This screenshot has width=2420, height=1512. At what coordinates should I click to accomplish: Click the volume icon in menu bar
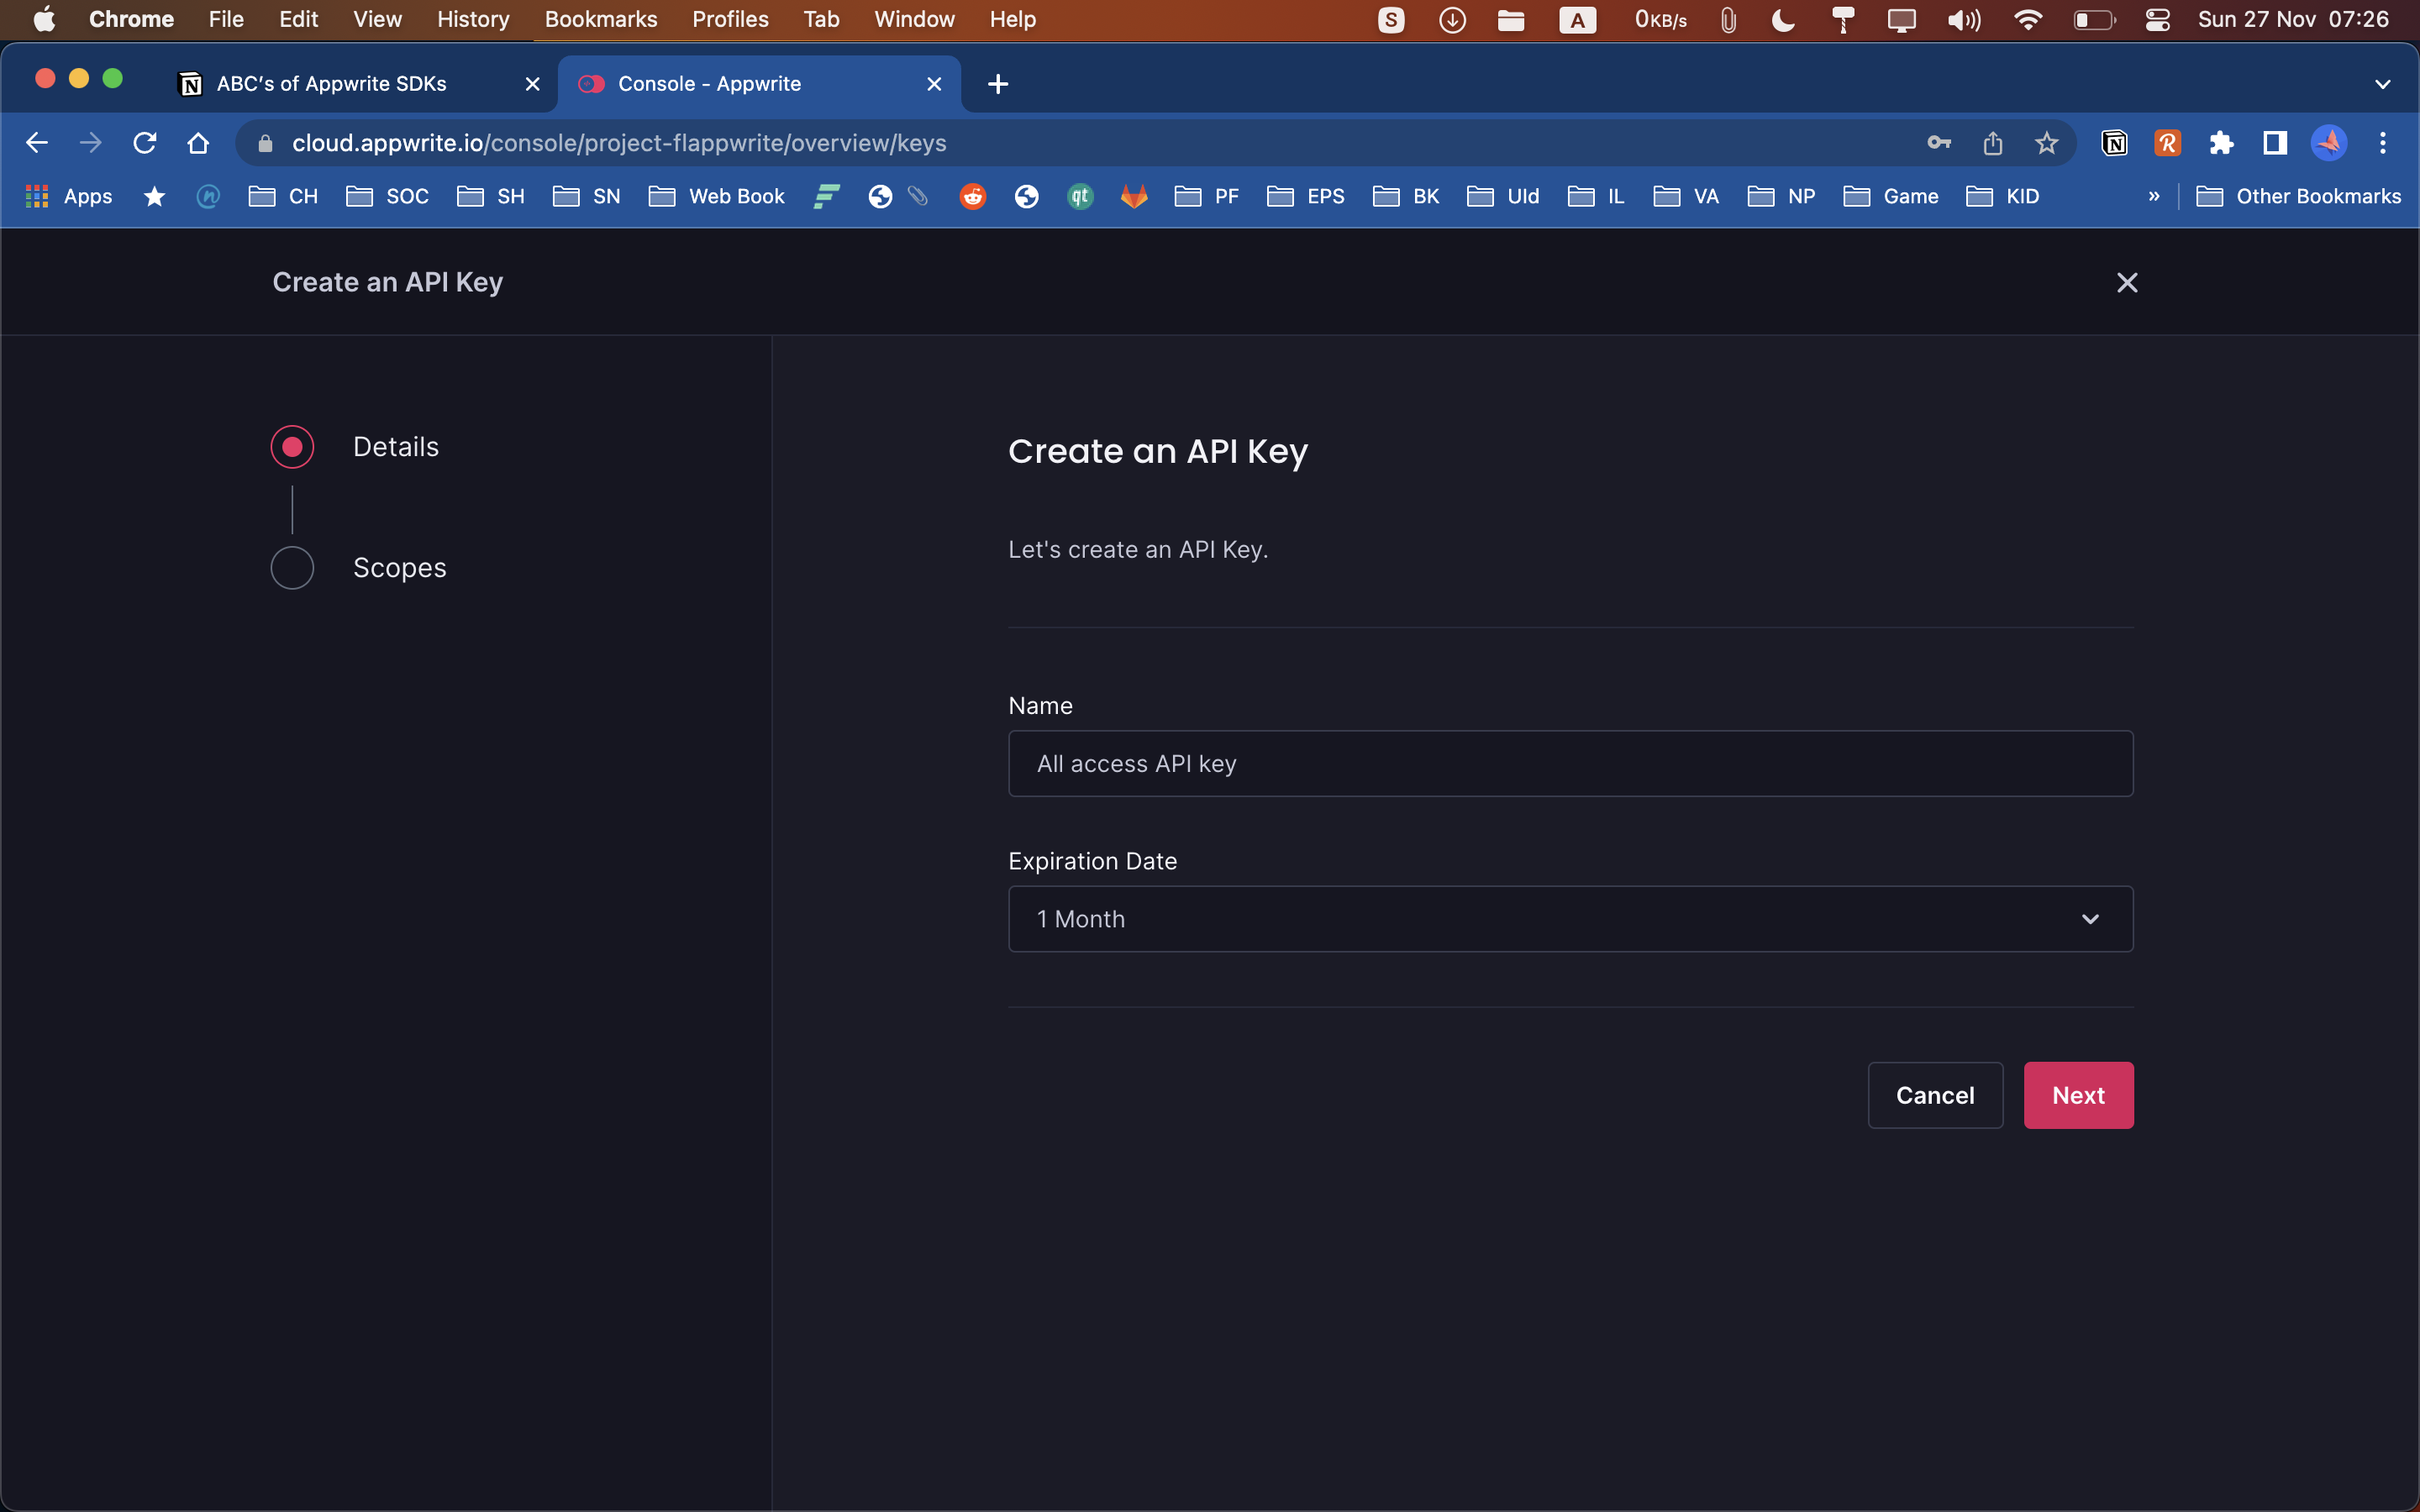point(1964,19)
